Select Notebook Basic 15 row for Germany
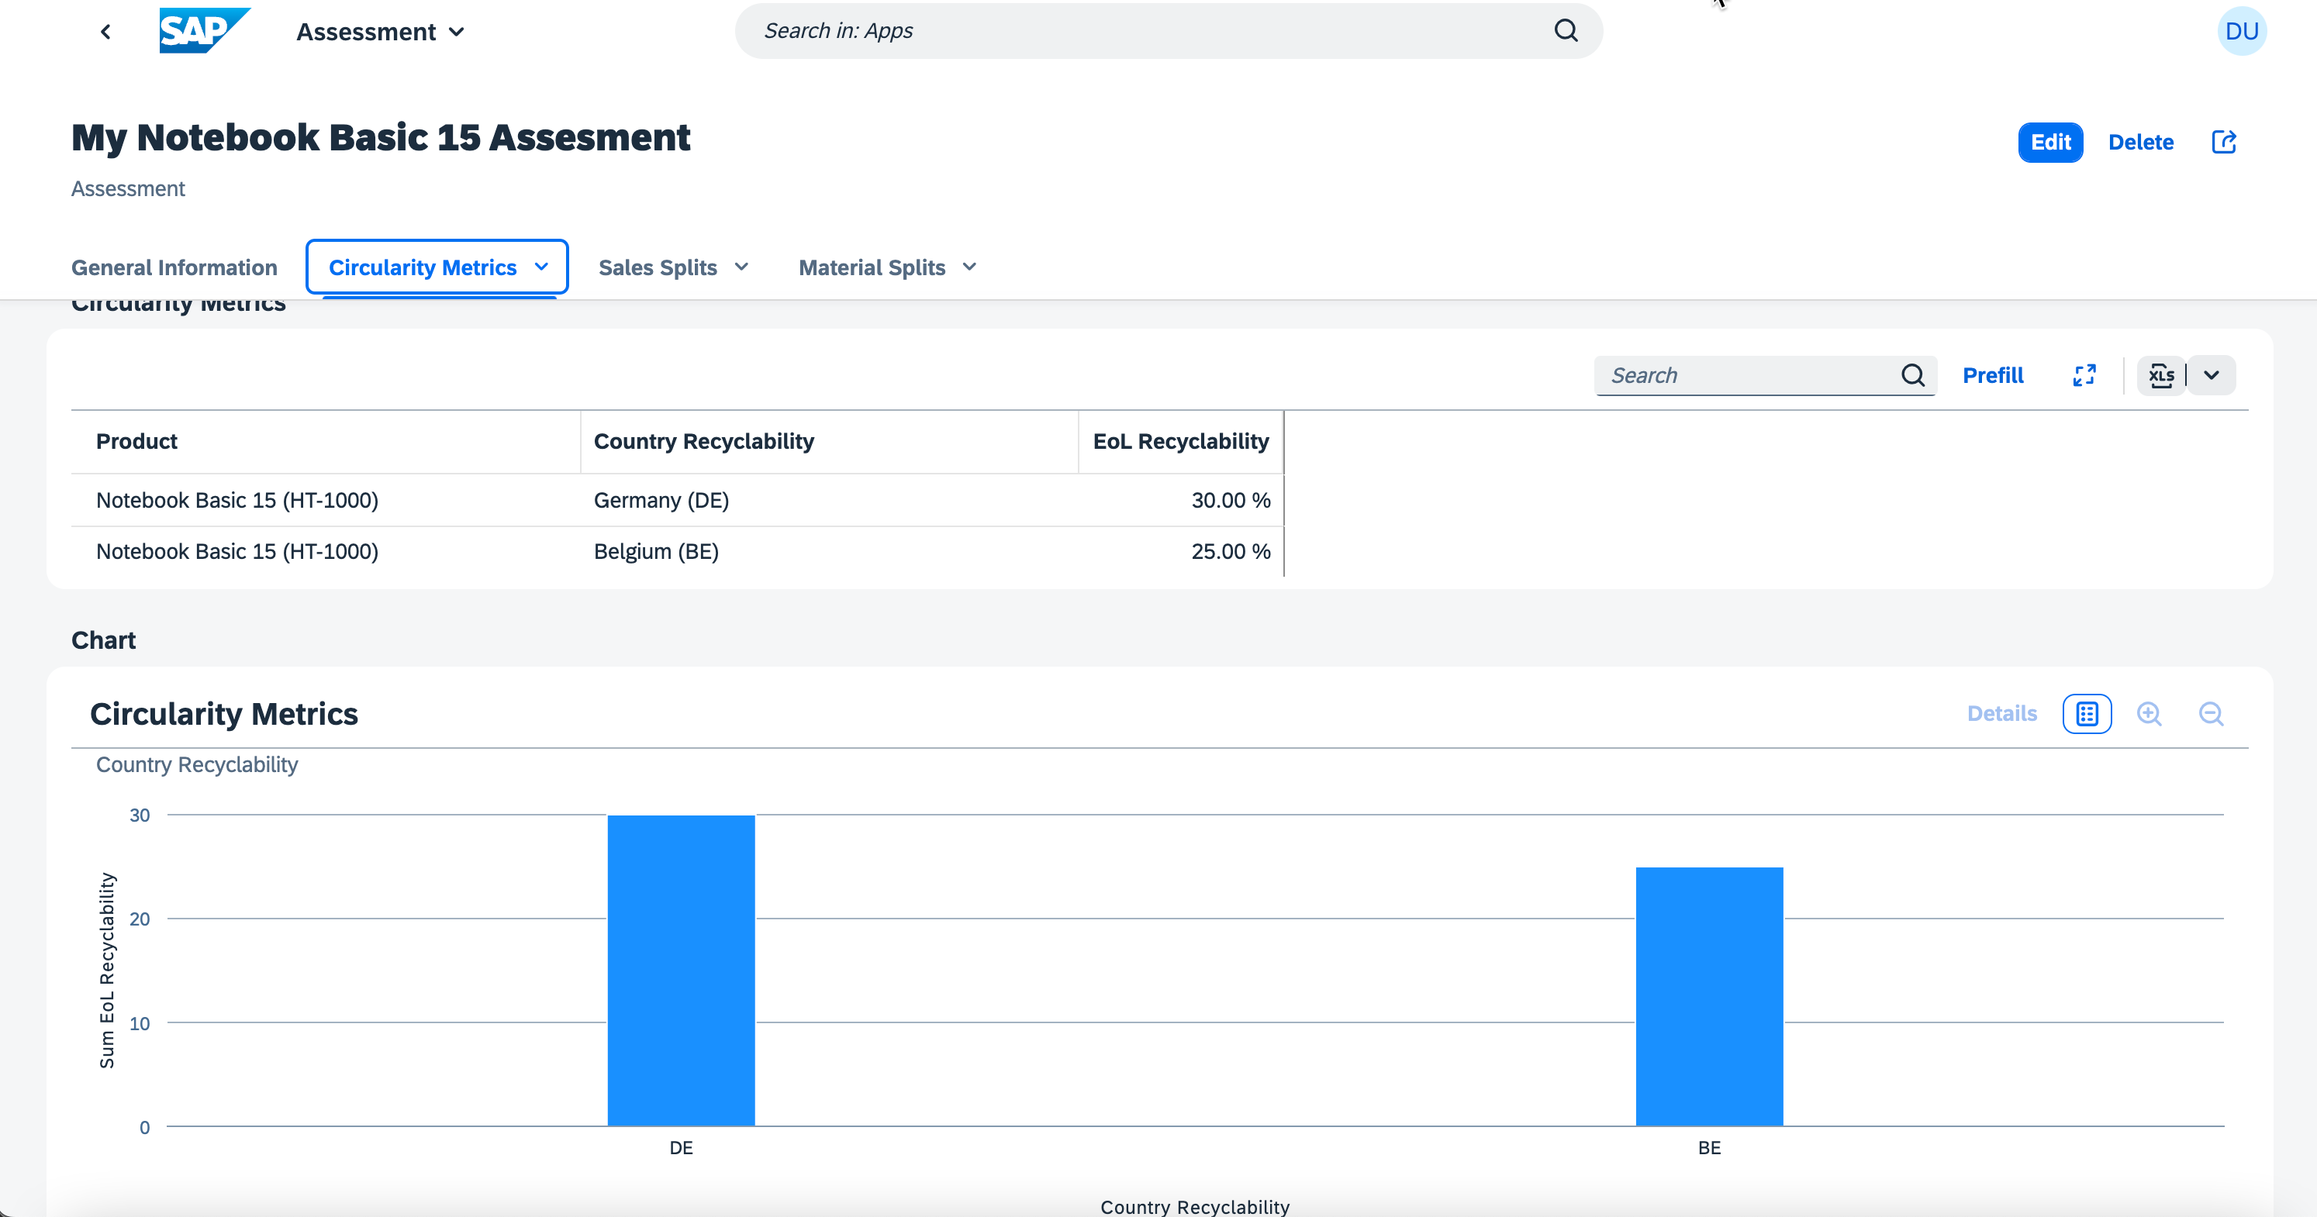 (677, 501)
